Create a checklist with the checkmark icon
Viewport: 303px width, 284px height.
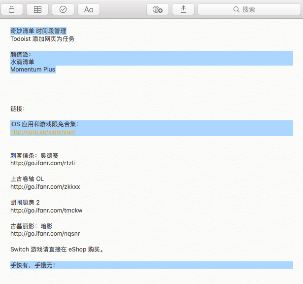click(x=63, y=9)
